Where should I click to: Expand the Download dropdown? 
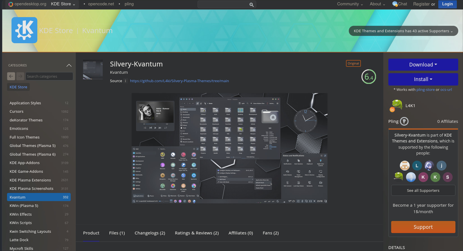point(423,65)
